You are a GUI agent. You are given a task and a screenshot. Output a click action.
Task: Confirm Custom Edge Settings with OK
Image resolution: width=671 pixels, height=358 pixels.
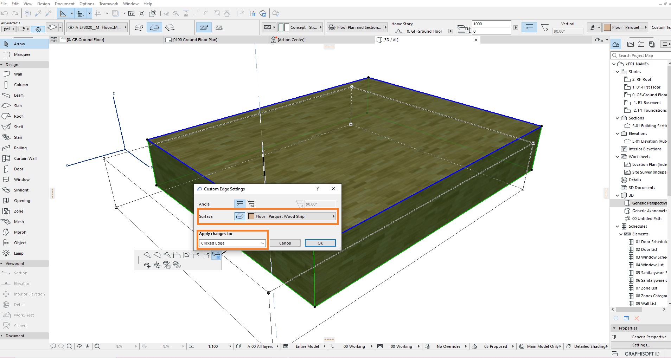[x=320, y=243]
